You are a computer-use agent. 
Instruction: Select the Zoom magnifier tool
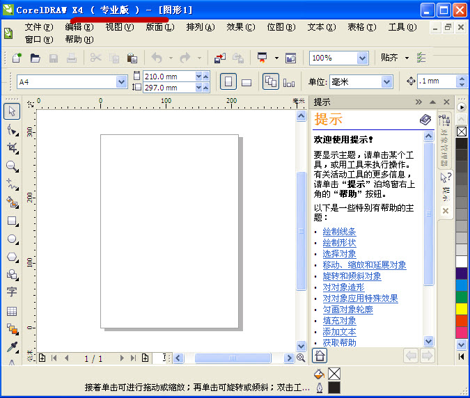(x=13, y=166)
